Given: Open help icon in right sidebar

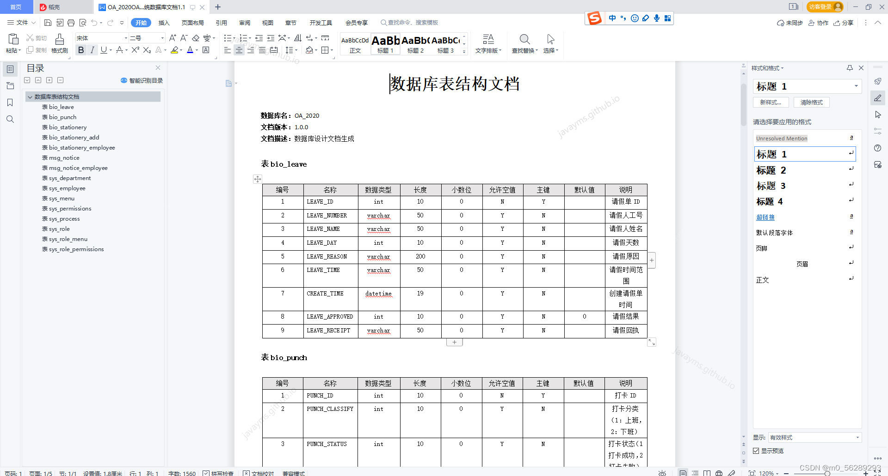Looking at the screenshot, I should point(878,148).
